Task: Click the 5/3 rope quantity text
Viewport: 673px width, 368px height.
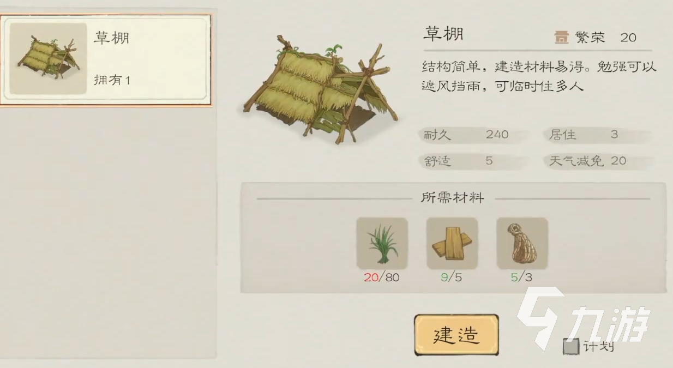Action: 521,277
